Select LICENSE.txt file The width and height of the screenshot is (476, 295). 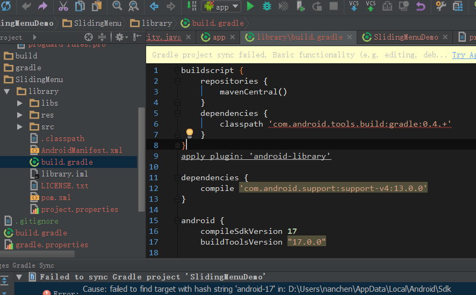(x=59, y=186)
